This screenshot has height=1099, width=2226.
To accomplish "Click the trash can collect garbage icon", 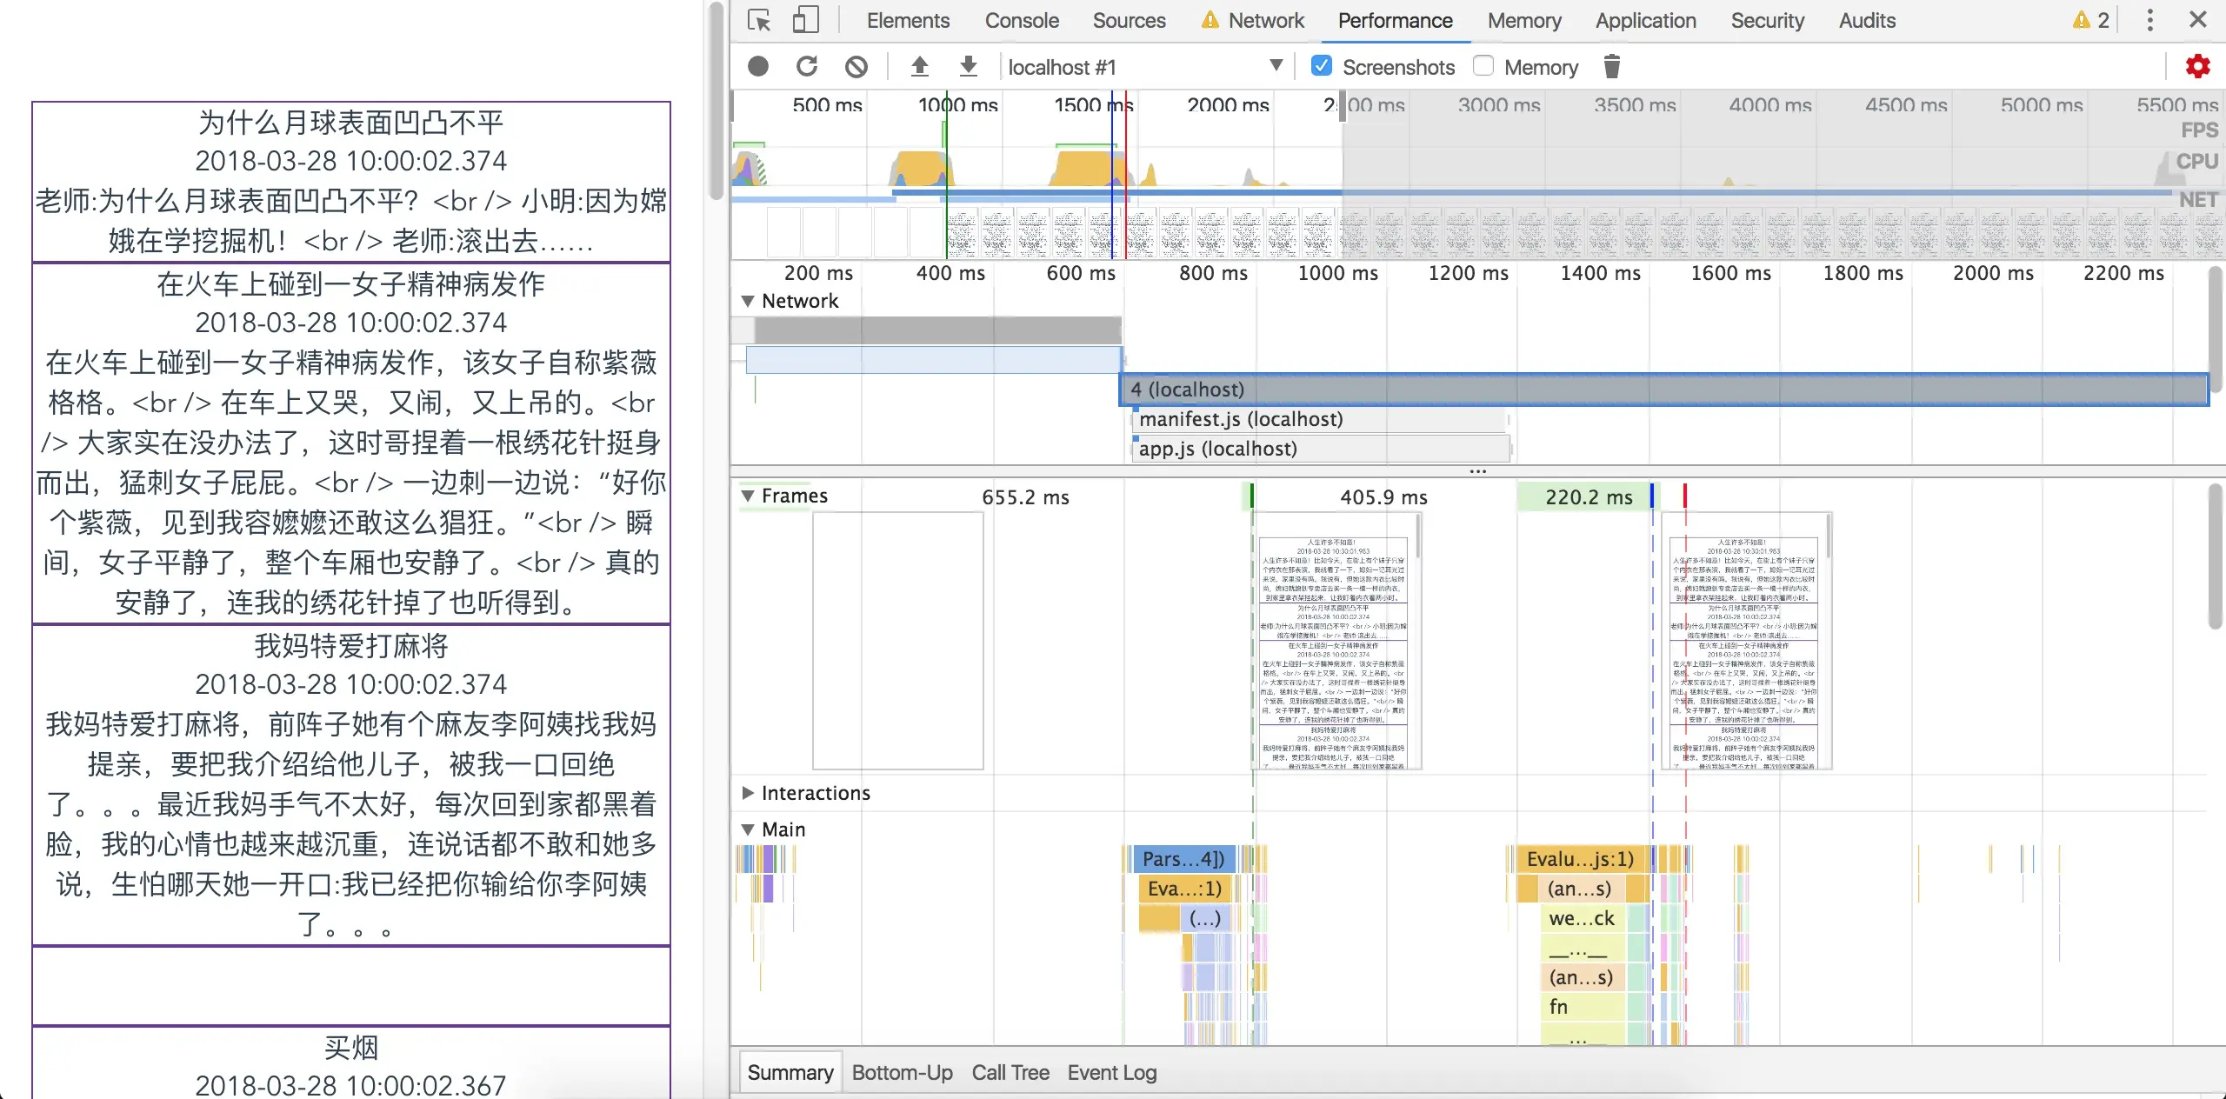I will (1611, 66).
